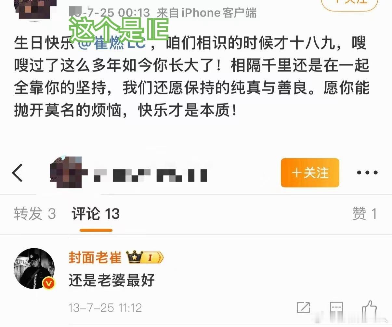The height and width of the screenshot is (327, 392).
Task: Tap the reply bubble icon on the comment
Action: tap(336, 307)
